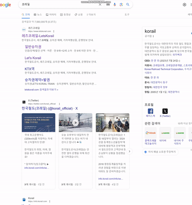
Task: Open the 클룩트래블 테크놀러지 related search link
Action: pos(150,142)
